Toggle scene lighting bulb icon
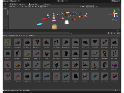Screen dimensions: 124x93 click(x=30, y=6)
